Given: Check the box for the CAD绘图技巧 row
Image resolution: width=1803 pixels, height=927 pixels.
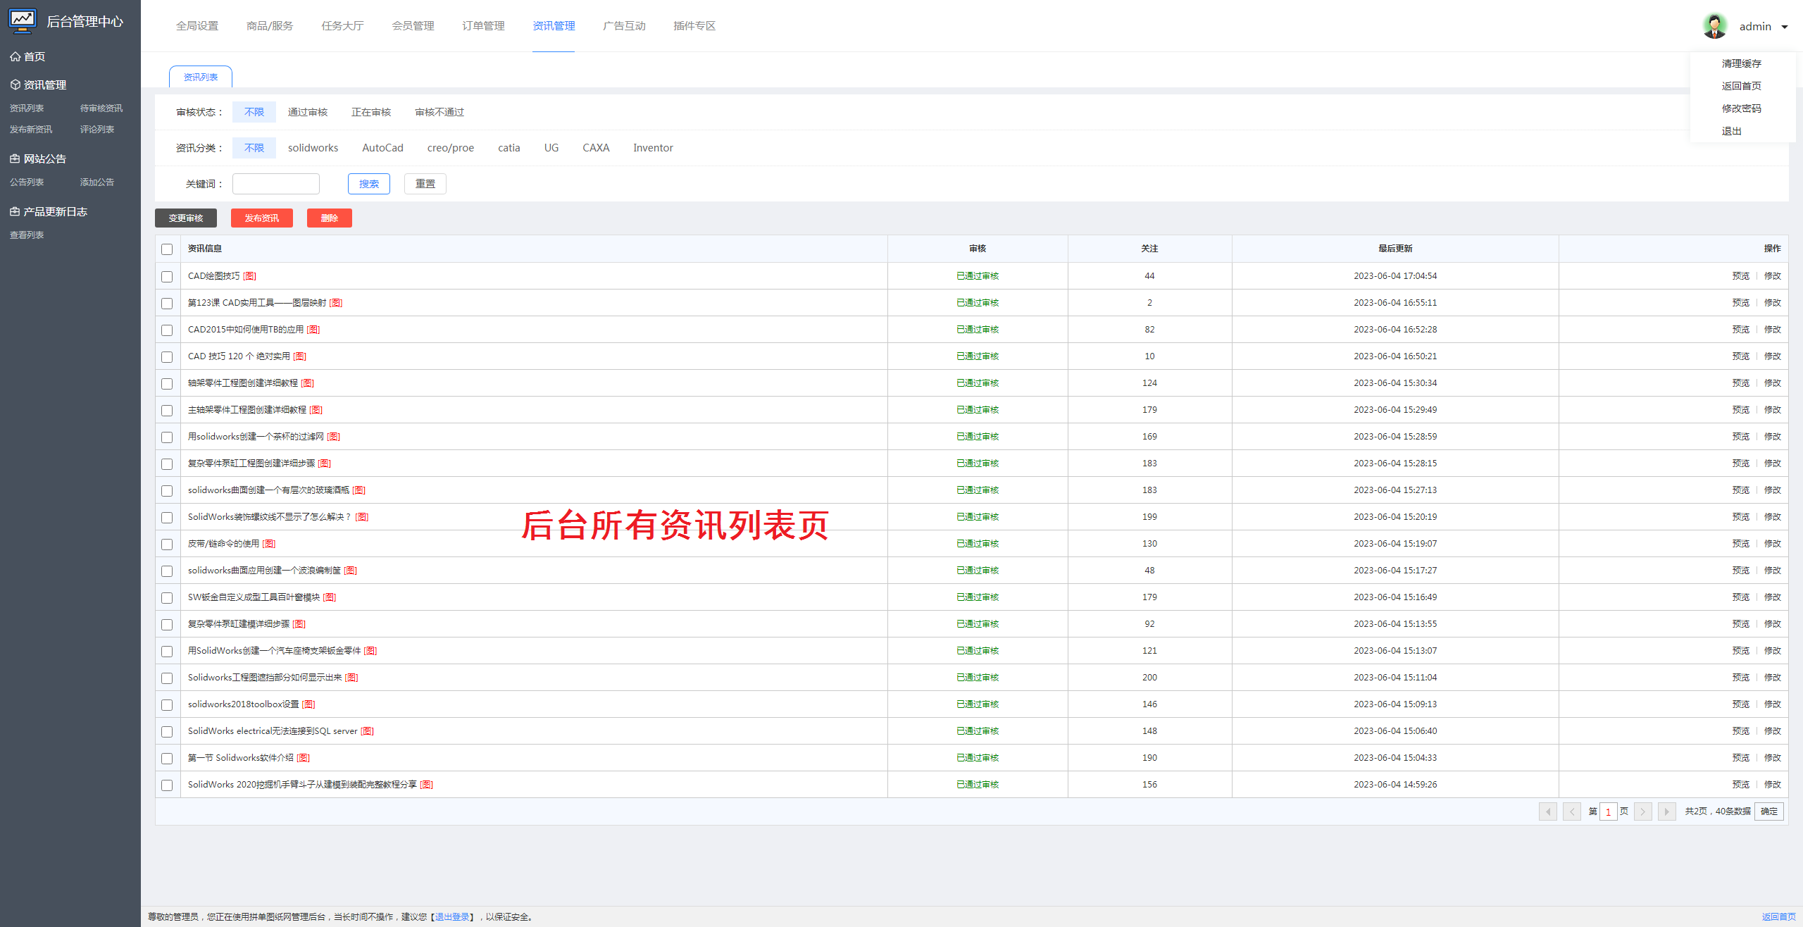Looking at the screenshot, I should (167, 276).
